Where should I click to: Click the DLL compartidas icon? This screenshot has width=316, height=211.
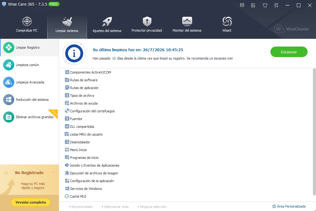pos(67,126)
